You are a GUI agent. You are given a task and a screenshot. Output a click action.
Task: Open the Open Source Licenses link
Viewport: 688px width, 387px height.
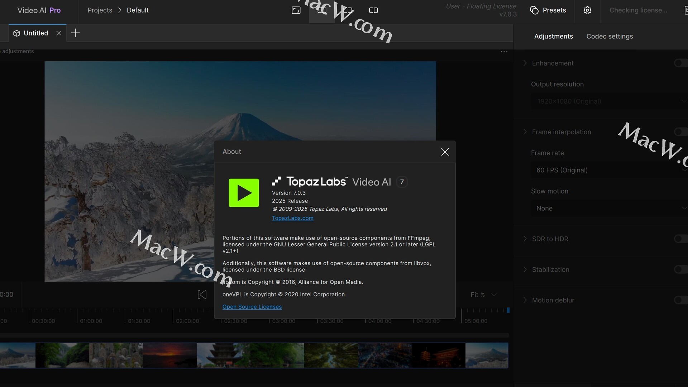click(252, 307)
